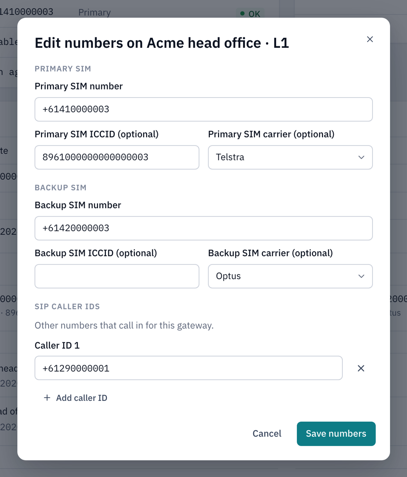Click the PRIMARY SIM section heading
This screenshot has height=477, width=407.
point(63,69)
